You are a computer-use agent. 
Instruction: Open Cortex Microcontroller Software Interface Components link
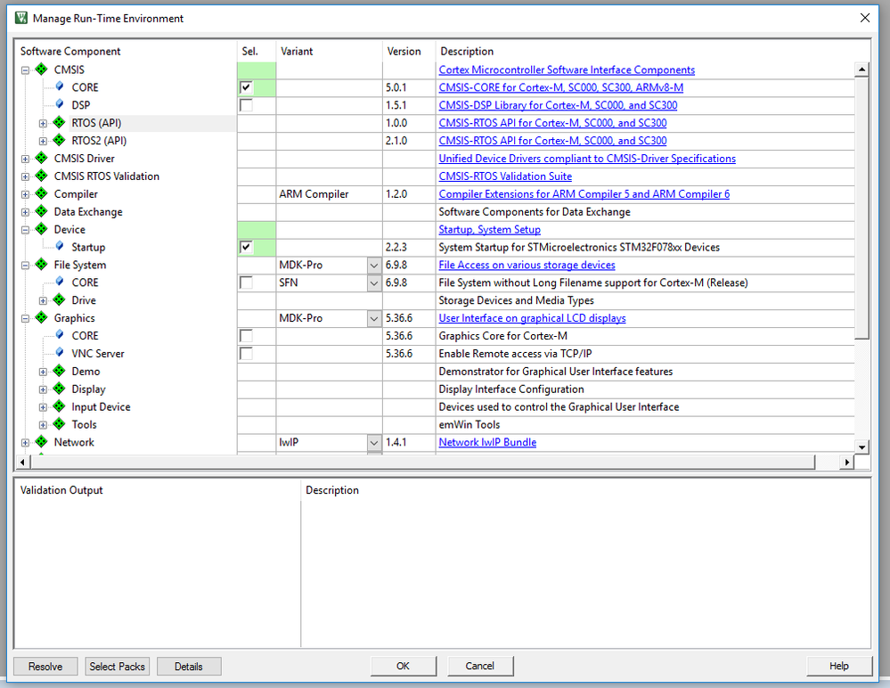click(567, 70)
